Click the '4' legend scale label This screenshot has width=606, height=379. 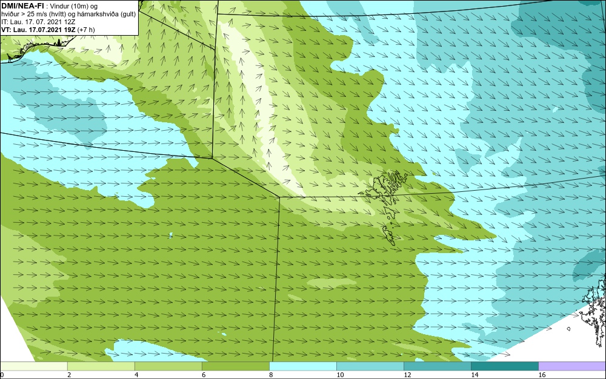click(136, 375)
